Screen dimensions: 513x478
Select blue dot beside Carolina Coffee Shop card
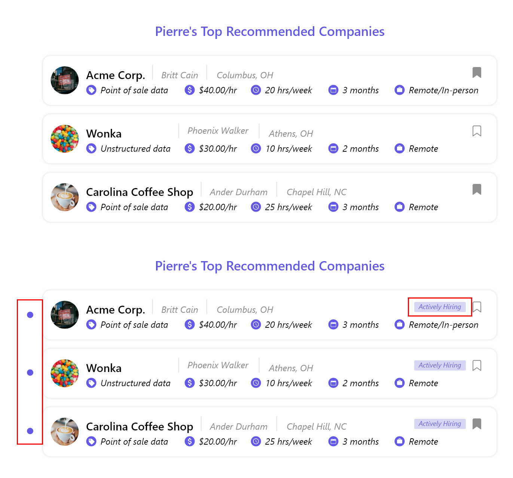point(30,431)
